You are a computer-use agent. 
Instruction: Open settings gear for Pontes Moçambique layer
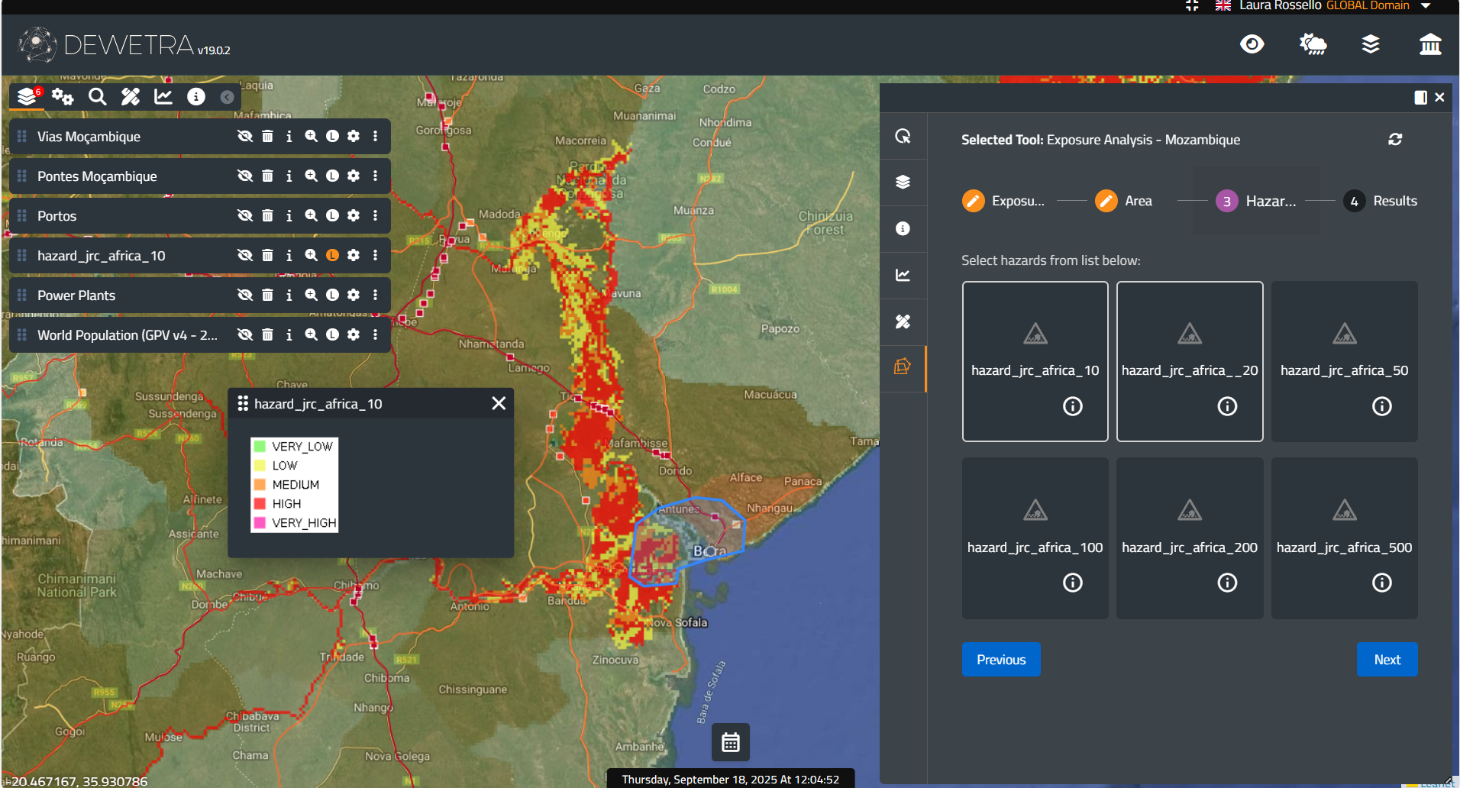click(354, 176)
